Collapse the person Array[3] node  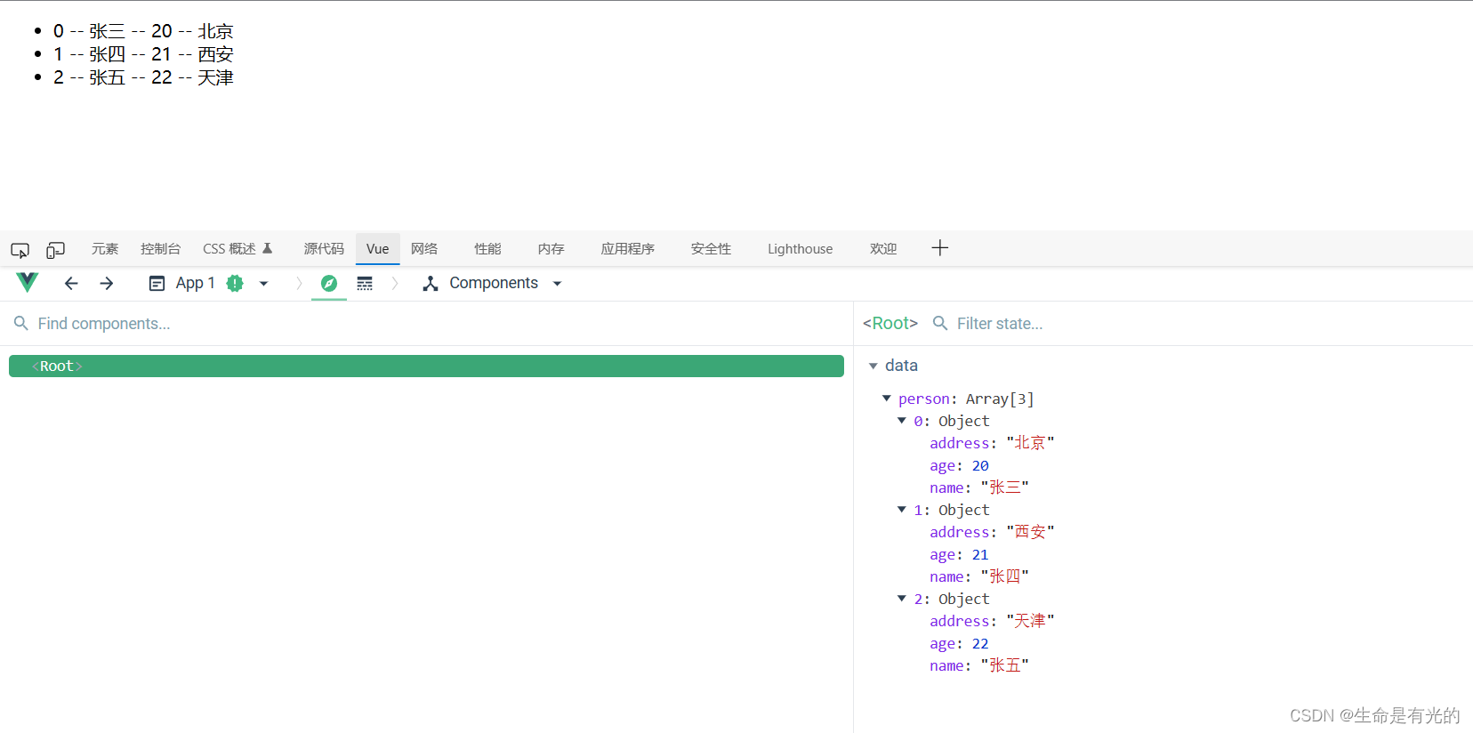(887, 399)
